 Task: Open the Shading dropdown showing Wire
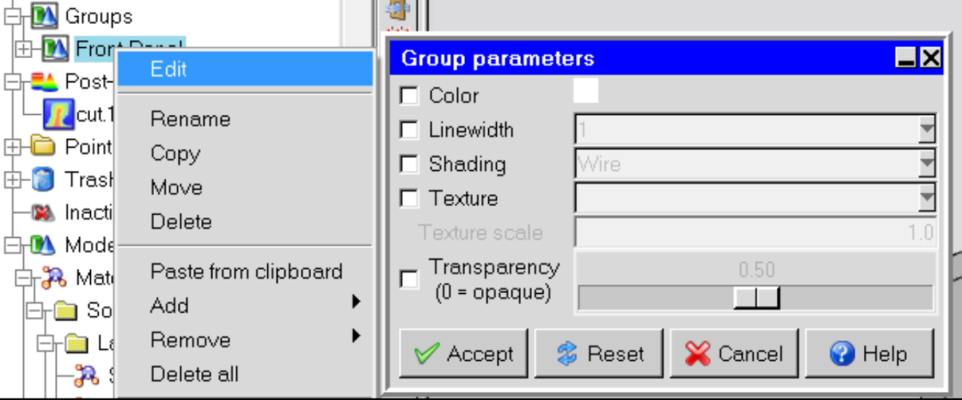(755, 165)
